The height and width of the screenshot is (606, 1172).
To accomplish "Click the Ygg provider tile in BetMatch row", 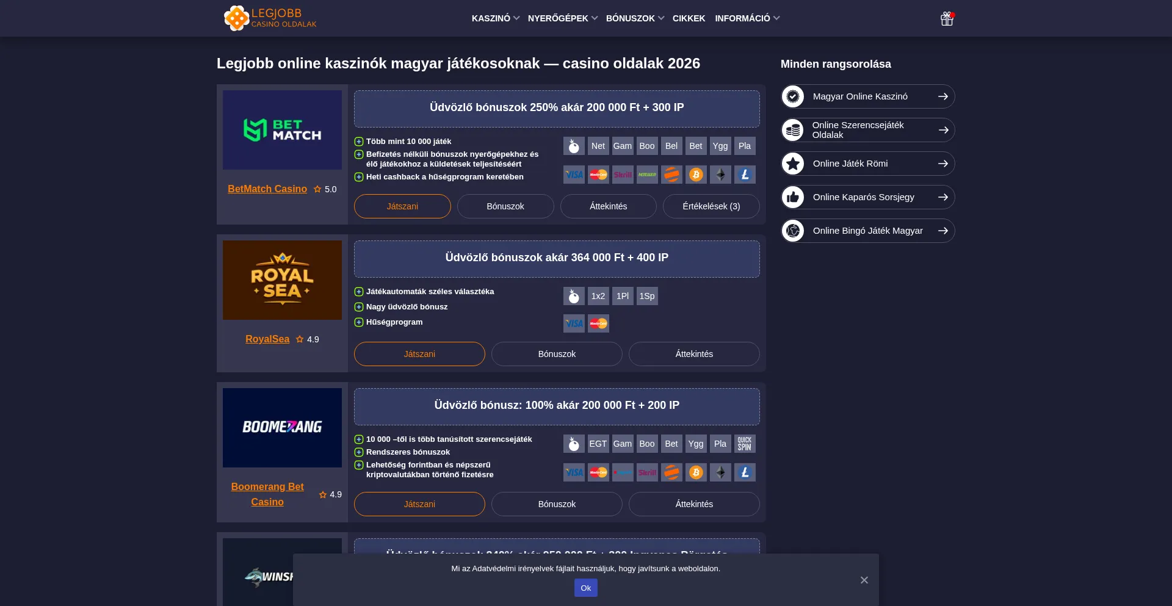I will [720, 146].
